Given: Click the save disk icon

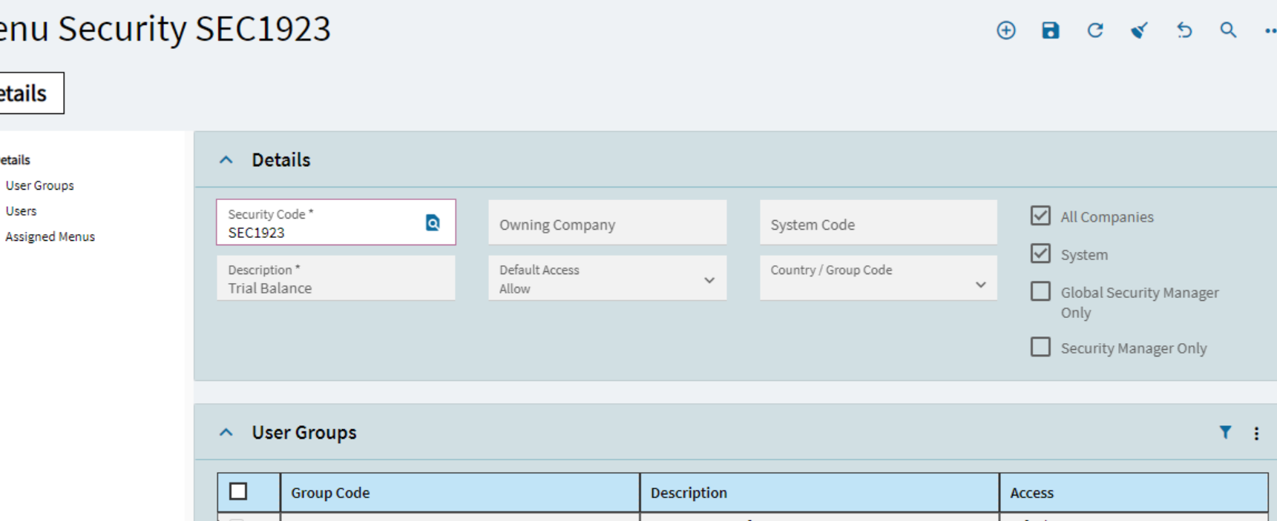Looking at the screenshot, I should click(x=1050, y=30).
